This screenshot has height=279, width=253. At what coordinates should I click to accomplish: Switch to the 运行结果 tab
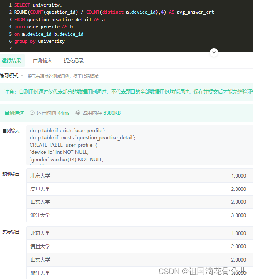[x=12, y=60]
